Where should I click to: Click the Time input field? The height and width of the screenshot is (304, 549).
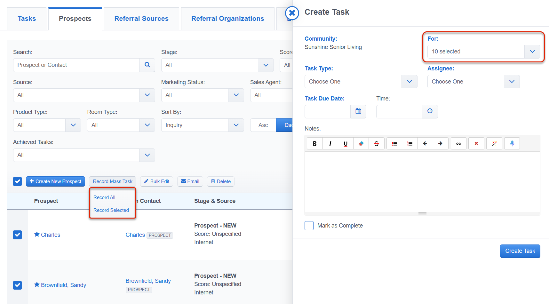(399, 112)
